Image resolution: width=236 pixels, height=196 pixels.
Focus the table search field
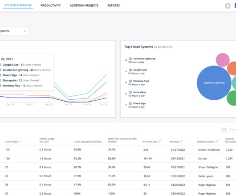[x=229, y=130]
